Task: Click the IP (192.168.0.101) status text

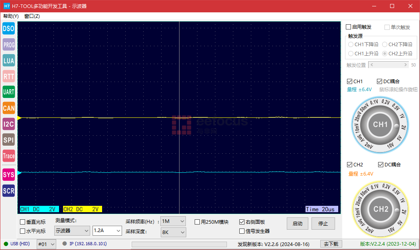Action: 88,244
